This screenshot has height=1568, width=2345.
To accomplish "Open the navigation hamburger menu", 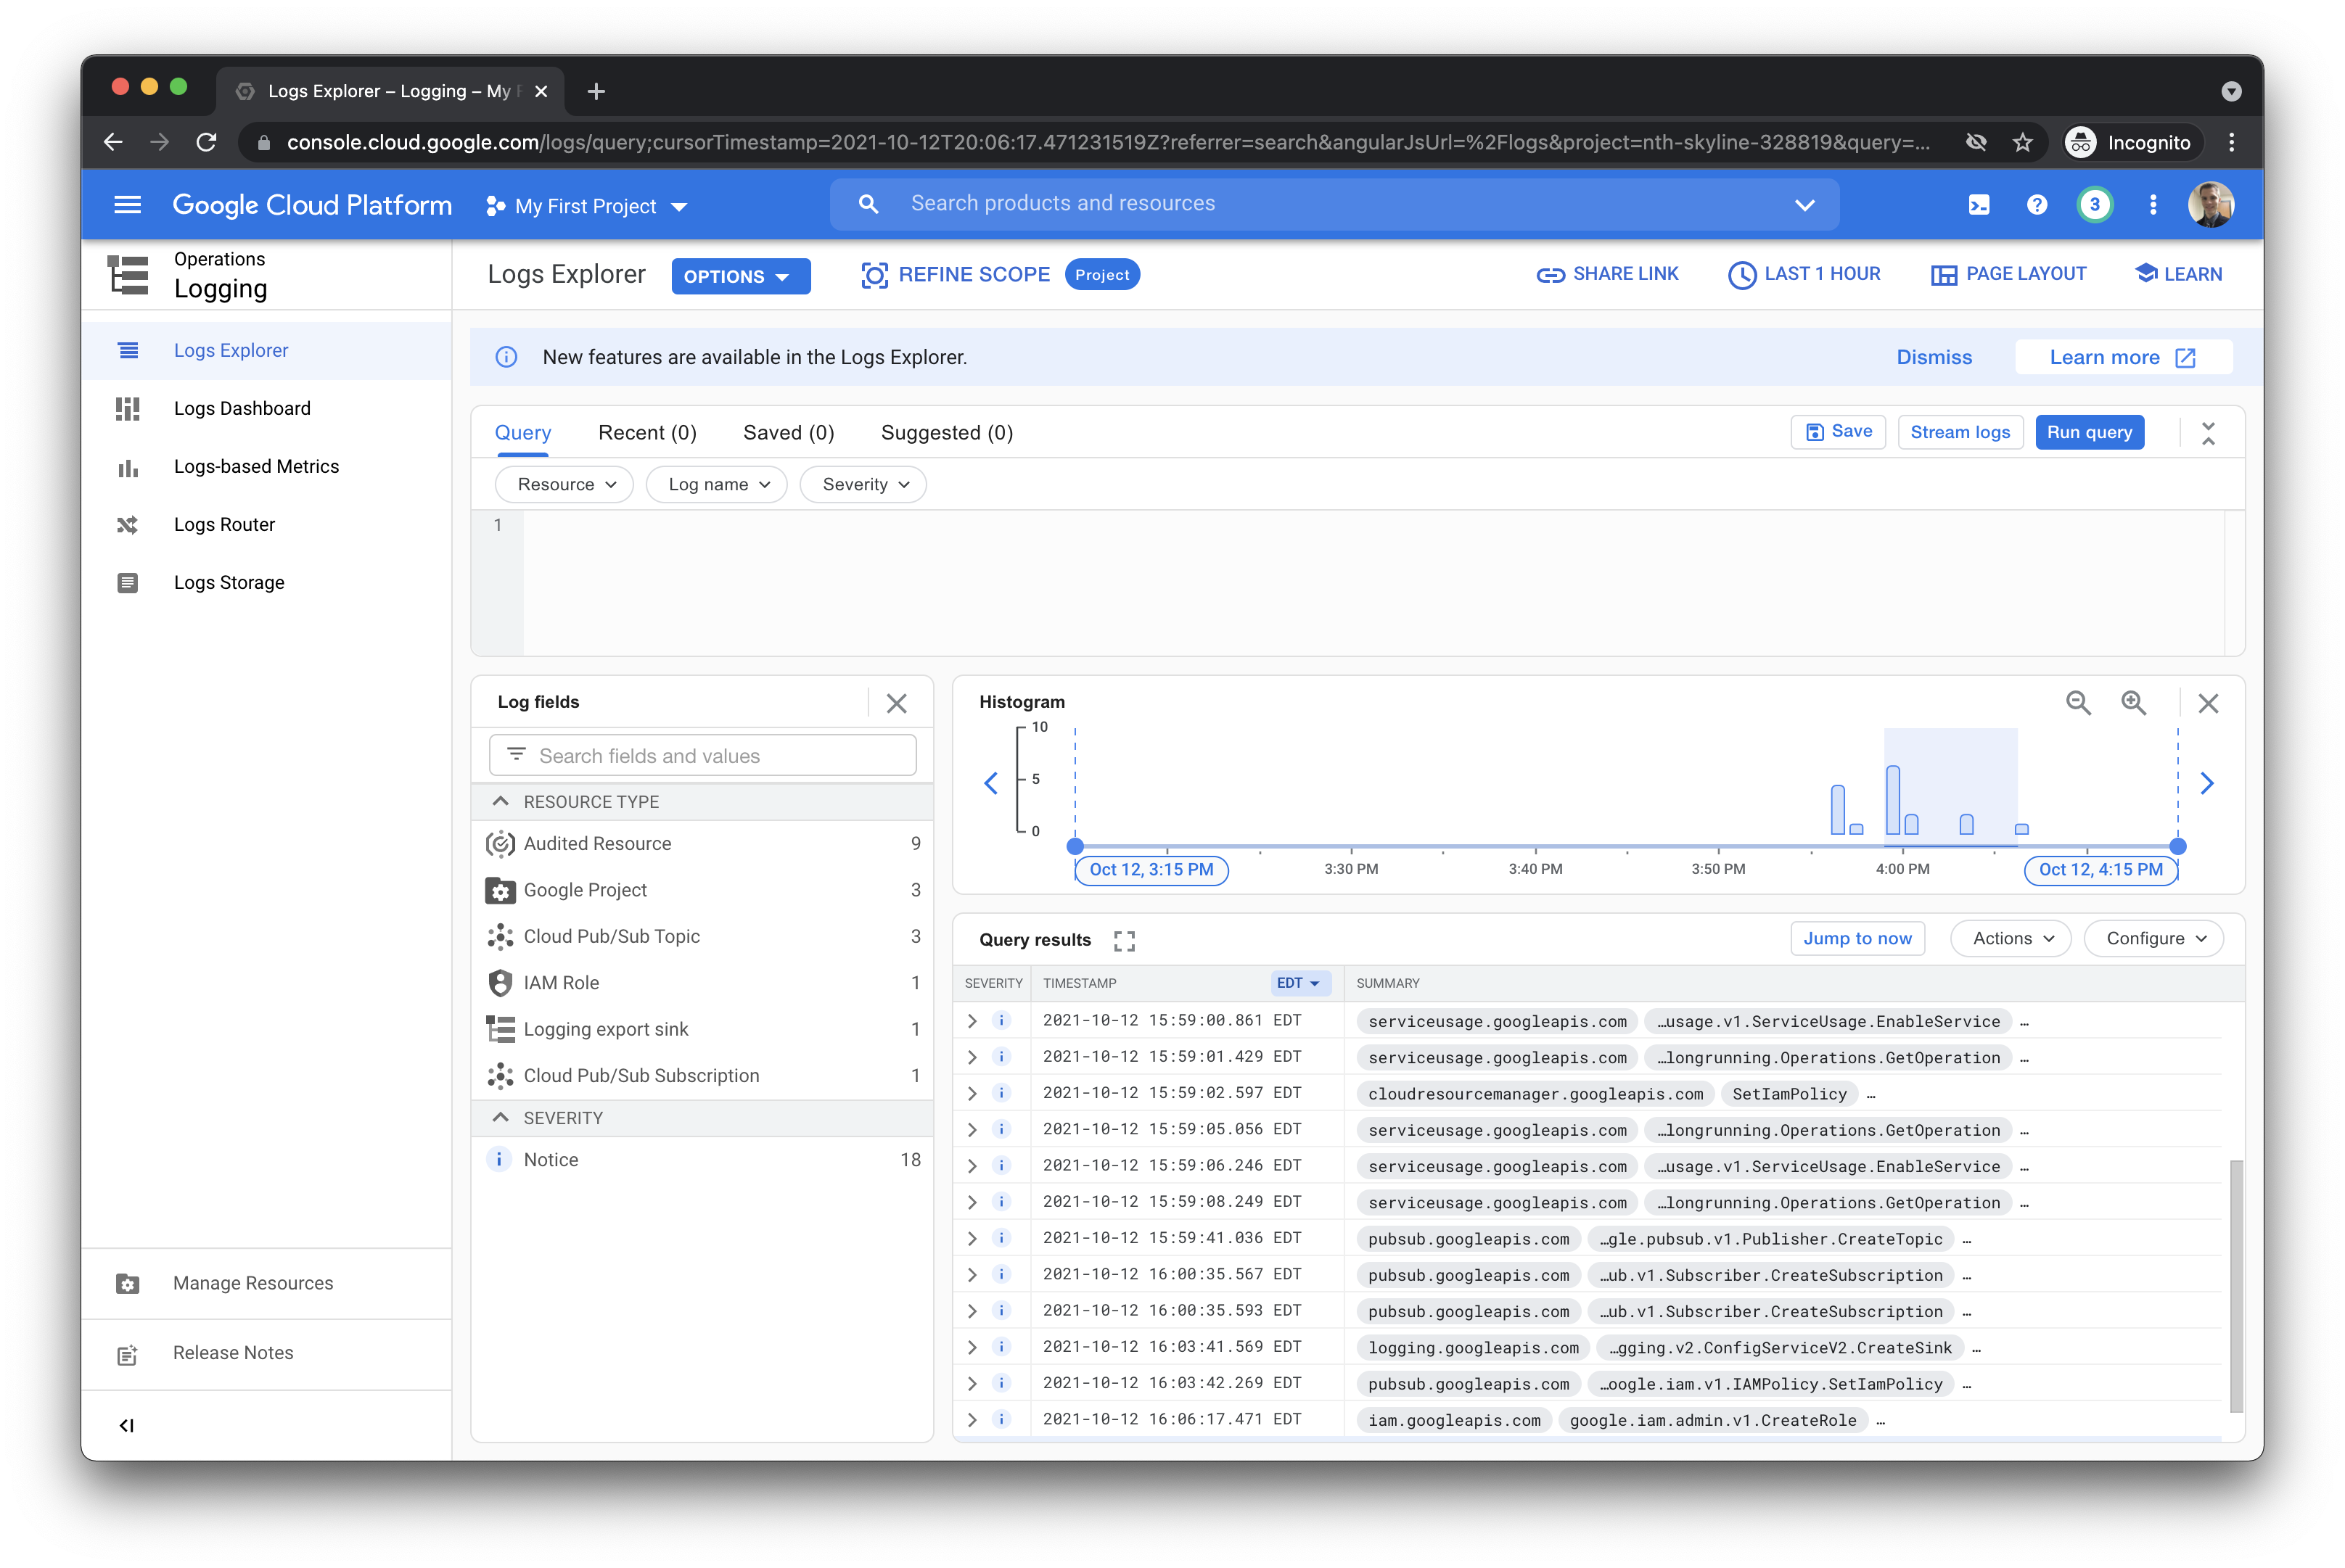I will pos(128,204).
